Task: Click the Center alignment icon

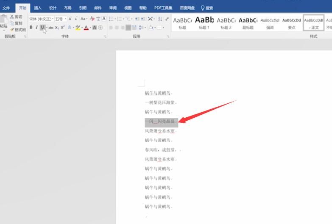Action: tap(117, 28)
